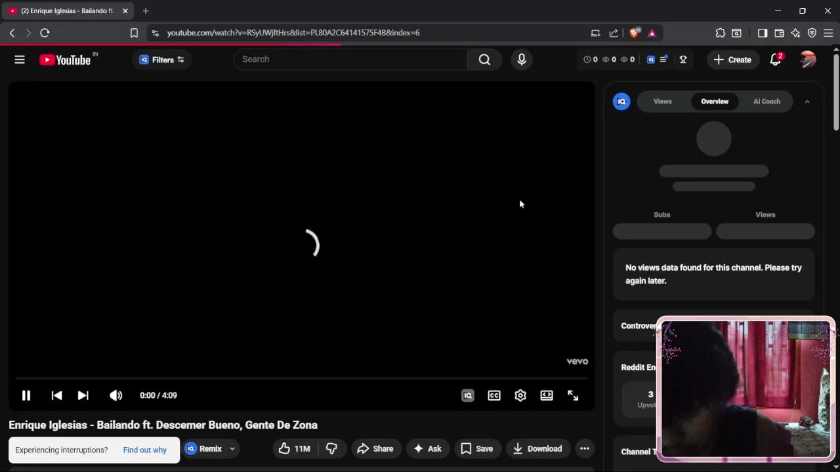
Task: Click the video progress bar
Action: (x=301, y=378)
